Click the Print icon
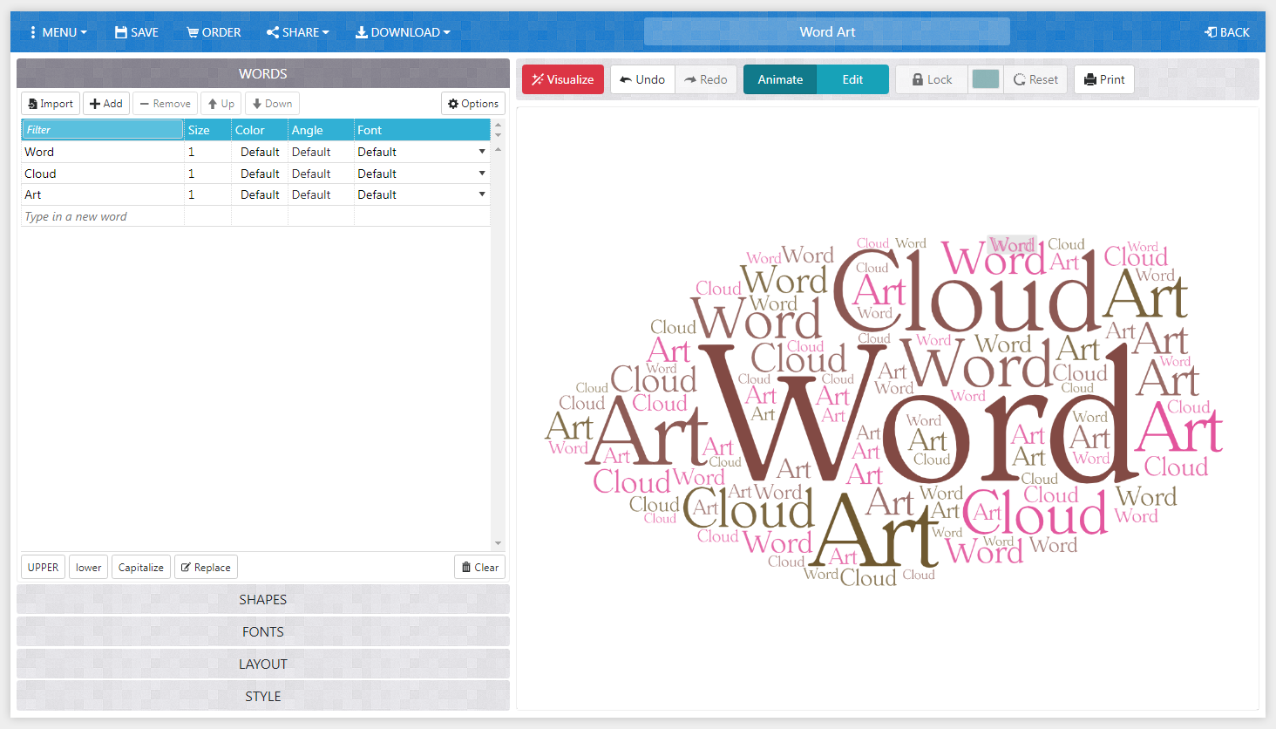The width and height of the screenshot is (1276, 729). click(1091, 78)
